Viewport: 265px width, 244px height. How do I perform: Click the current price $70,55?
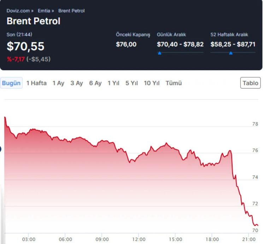(x=25, y=46)
